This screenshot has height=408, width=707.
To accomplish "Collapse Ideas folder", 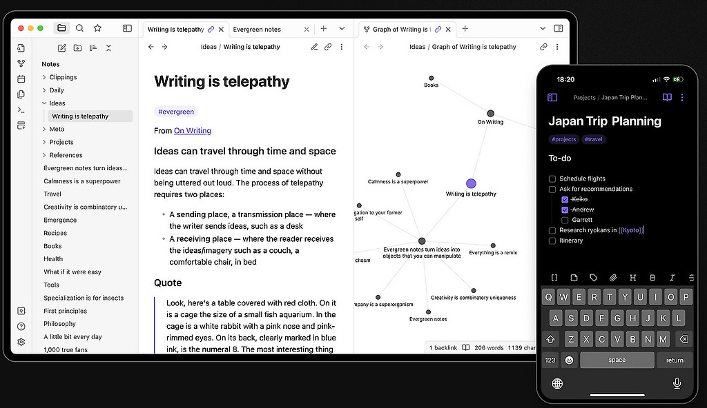I will pos(44,103).
